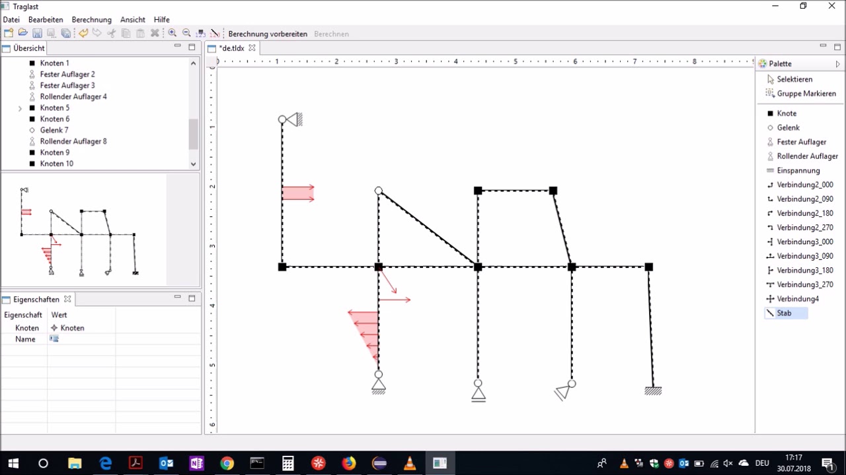Select Rollender Auflager 8 in overview
The image size is (846, 475).
73,142
